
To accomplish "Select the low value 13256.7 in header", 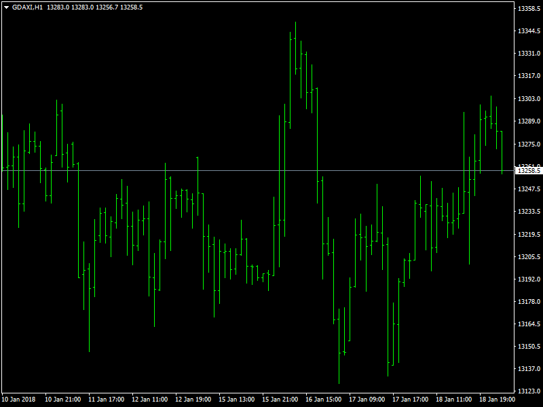I will [107, 7].
